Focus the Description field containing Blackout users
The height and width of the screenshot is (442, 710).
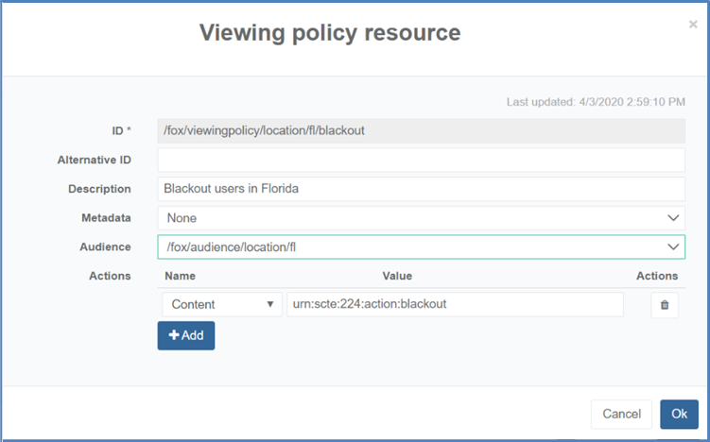pos(421,189)
